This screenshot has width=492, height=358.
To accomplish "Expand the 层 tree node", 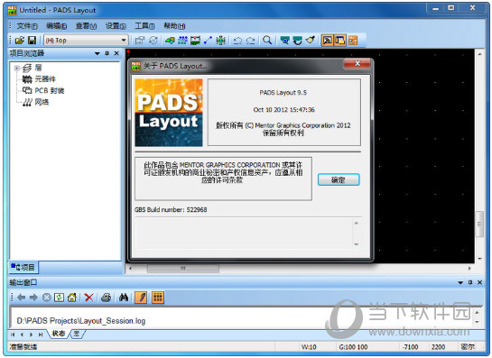I will pos(17,68).
